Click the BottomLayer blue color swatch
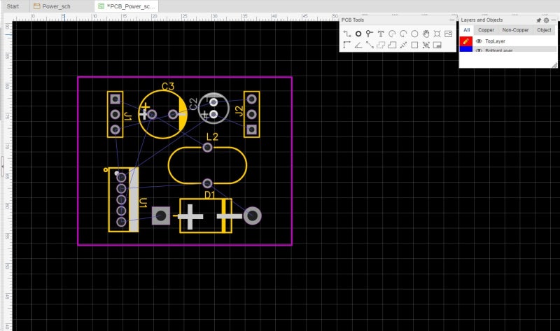560x331 pixels. pyautogui.click(x=465, y=49)
